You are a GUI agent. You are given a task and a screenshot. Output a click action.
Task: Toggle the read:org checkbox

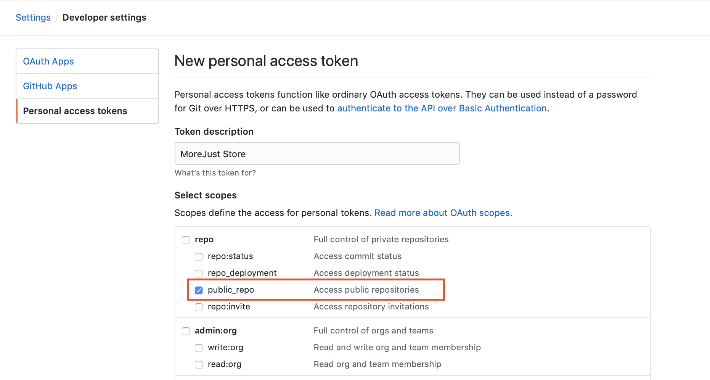(x=199, y=365)
